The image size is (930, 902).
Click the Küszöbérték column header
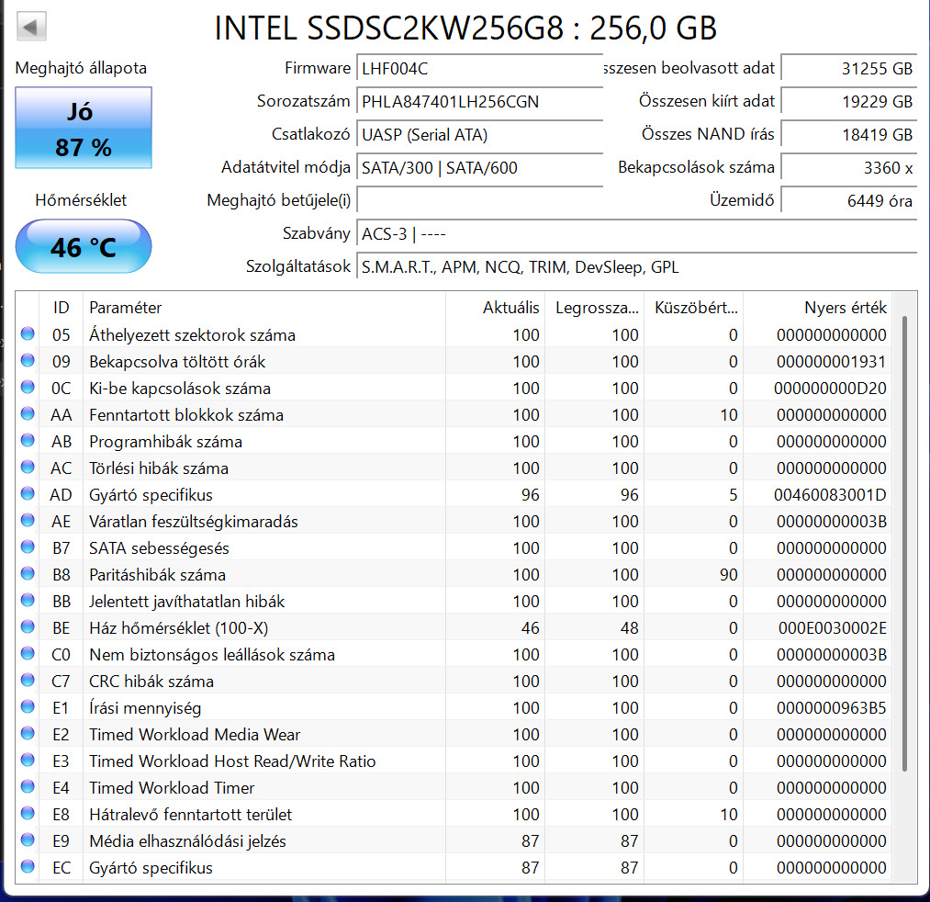[693, 308]
